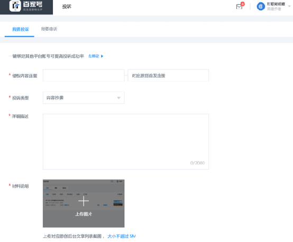
Task: Click the 投诉类型 label
Action: click(x=21, y=98)
